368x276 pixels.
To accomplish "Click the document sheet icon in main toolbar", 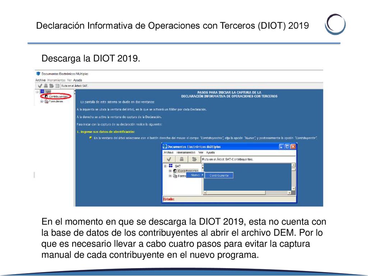I will point(57,86).
